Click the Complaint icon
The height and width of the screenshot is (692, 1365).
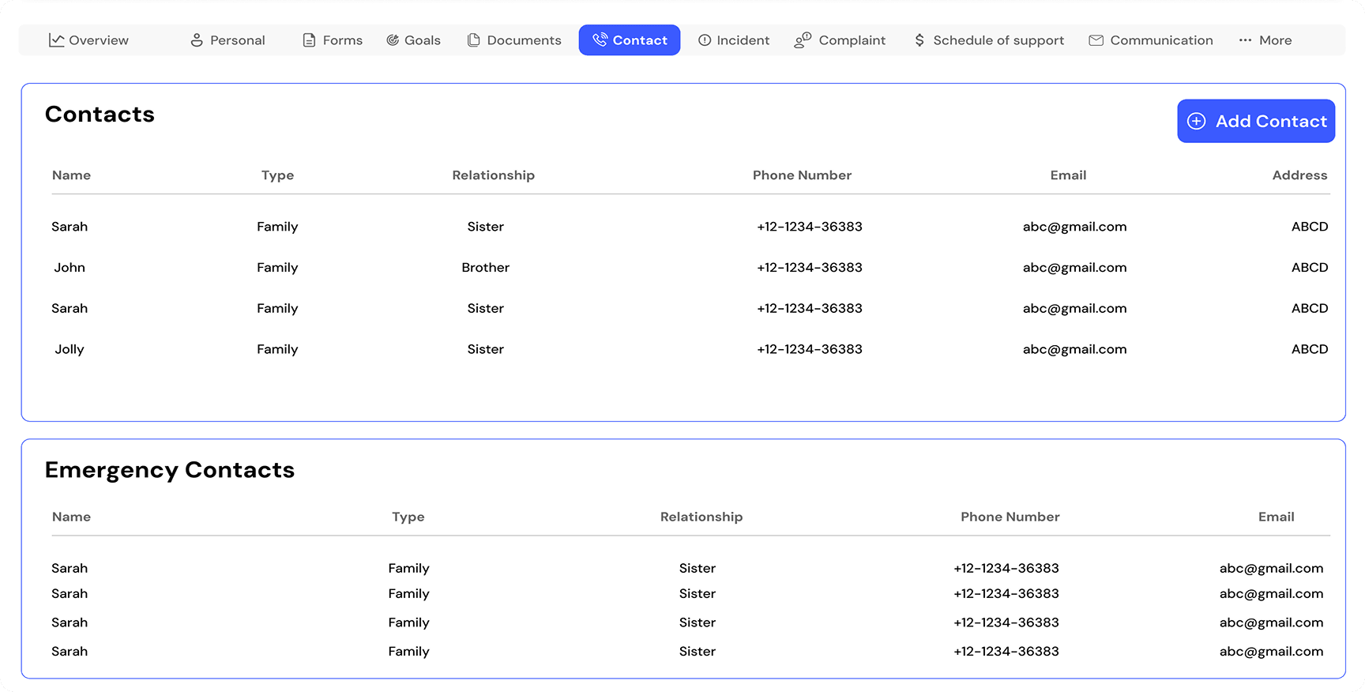[x=803, y=40]
